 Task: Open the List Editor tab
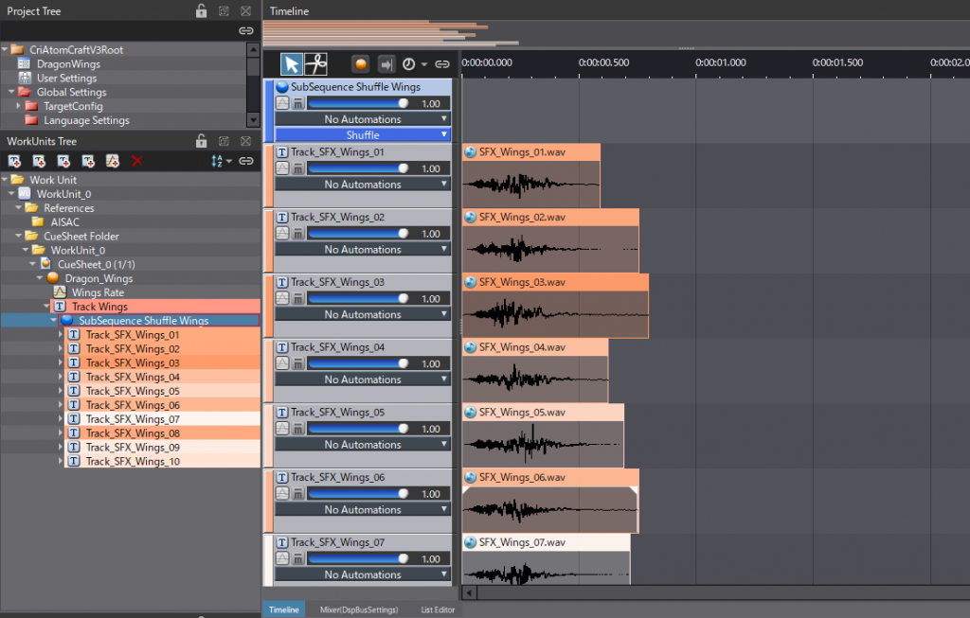[x=438, y=609]
